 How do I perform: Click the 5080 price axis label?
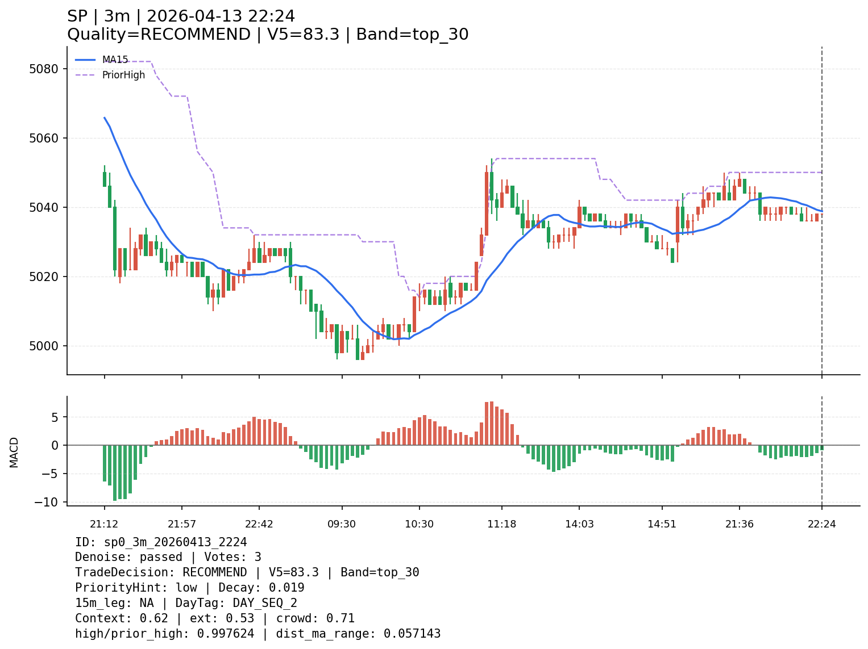[x=44, y=69]
